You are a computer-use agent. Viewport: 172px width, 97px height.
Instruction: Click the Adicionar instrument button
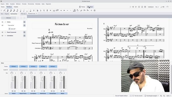tap(9, 18)
